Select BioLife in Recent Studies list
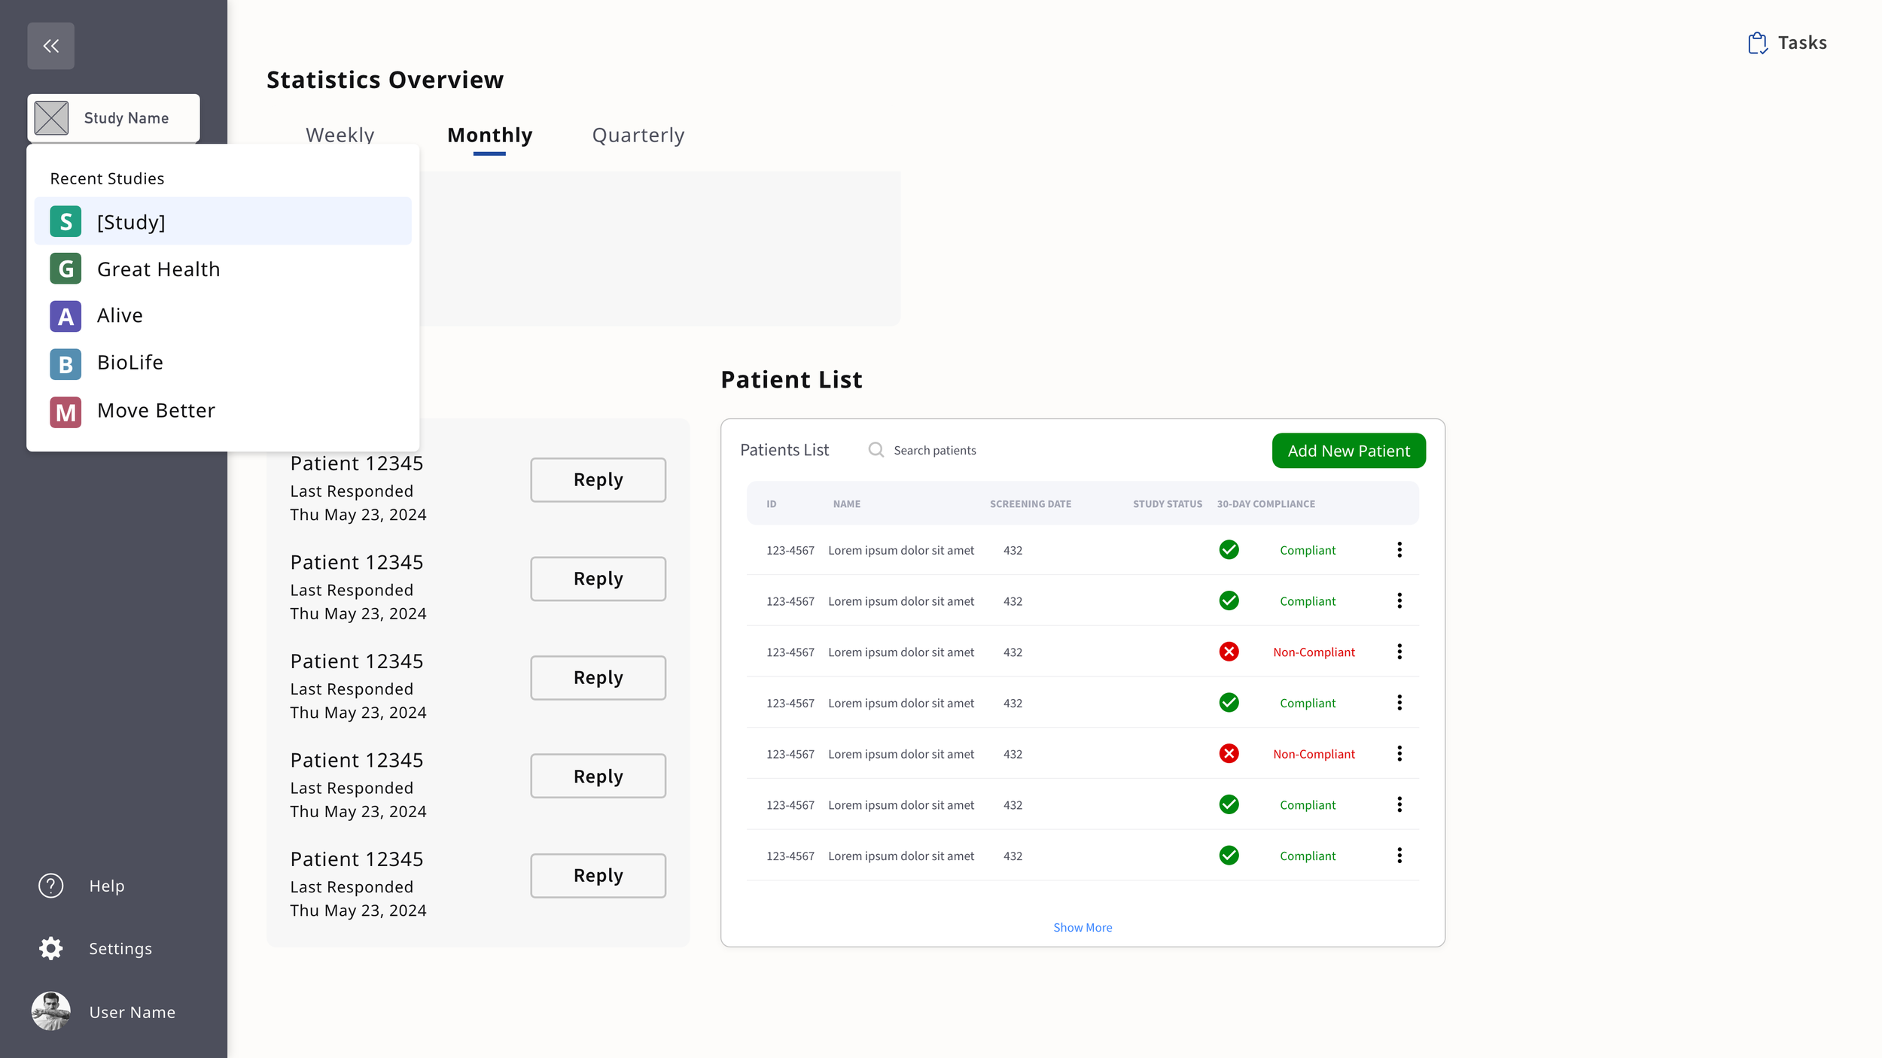 (130, 363)
